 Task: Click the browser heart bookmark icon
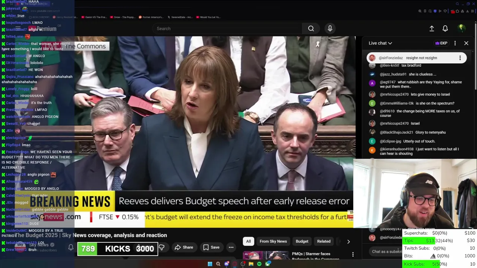tap(445, 11)
